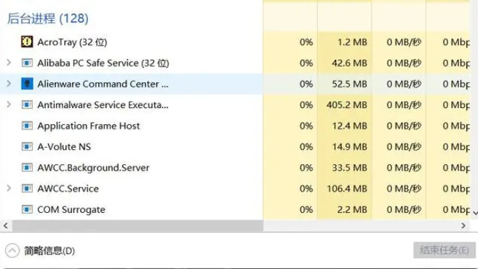Click the AcroTray process icon
This screenshot has width=478, height=269.
27,42
